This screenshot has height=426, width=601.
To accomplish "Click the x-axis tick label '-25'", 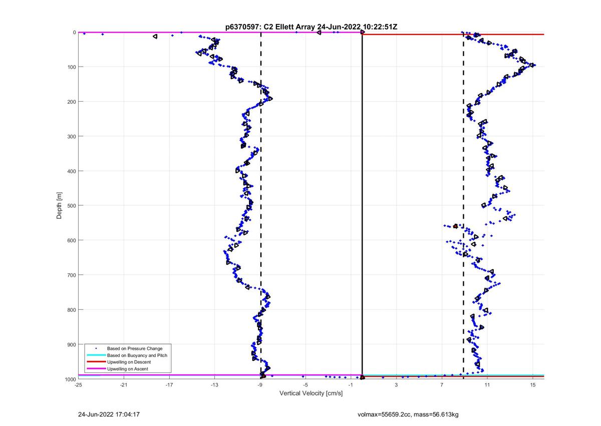I will [78, 385].
